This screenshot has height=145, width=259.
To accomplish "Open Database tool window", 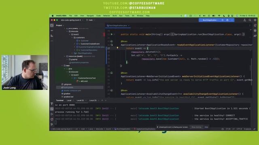I will (255, 31).
